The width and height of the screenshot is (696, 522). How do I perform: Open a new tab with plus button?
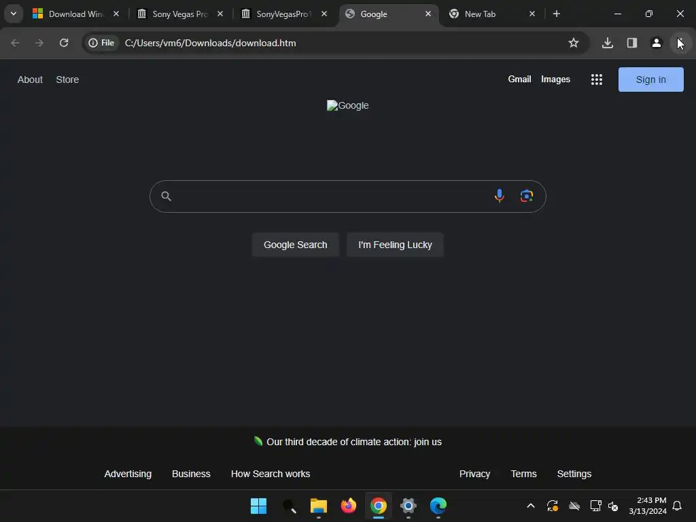click(556, 14)
